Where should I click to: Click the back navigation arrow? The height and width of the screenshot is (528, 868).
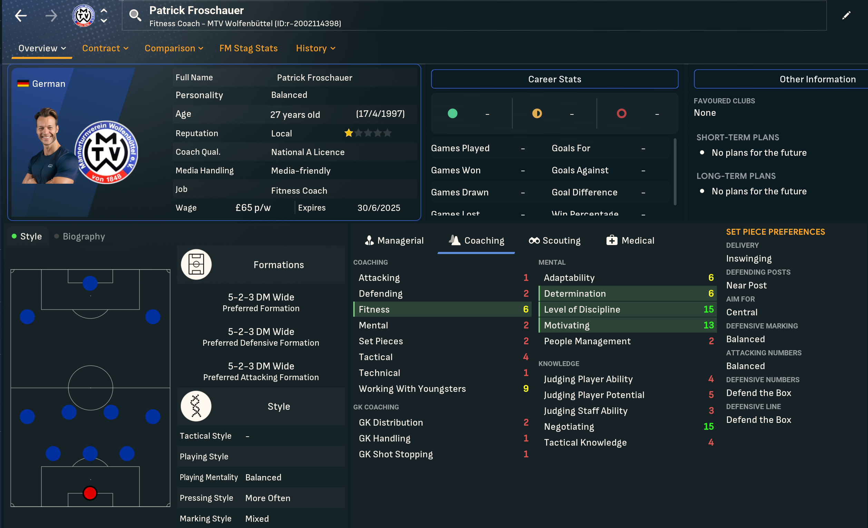(21, 16)
